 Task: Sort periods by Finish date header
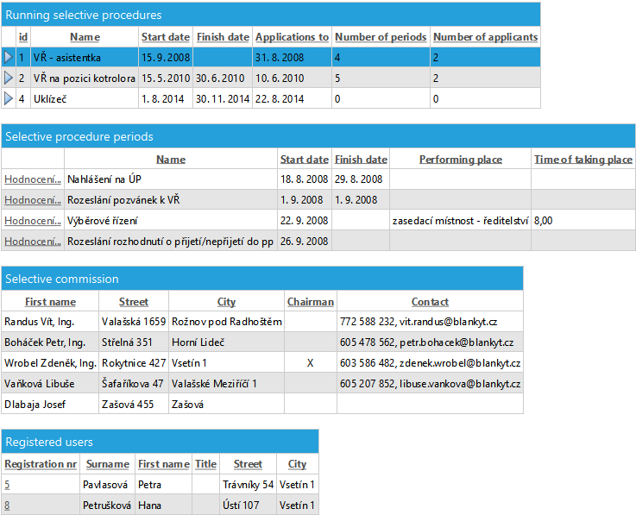point(361,160)
